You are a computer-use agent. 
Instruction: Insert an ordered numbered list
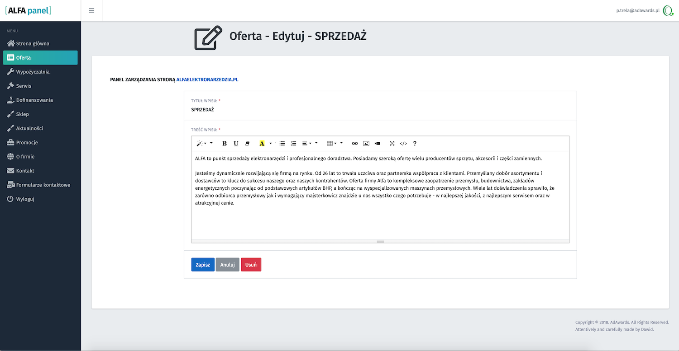pyautogui.click(x=293, y=143)
